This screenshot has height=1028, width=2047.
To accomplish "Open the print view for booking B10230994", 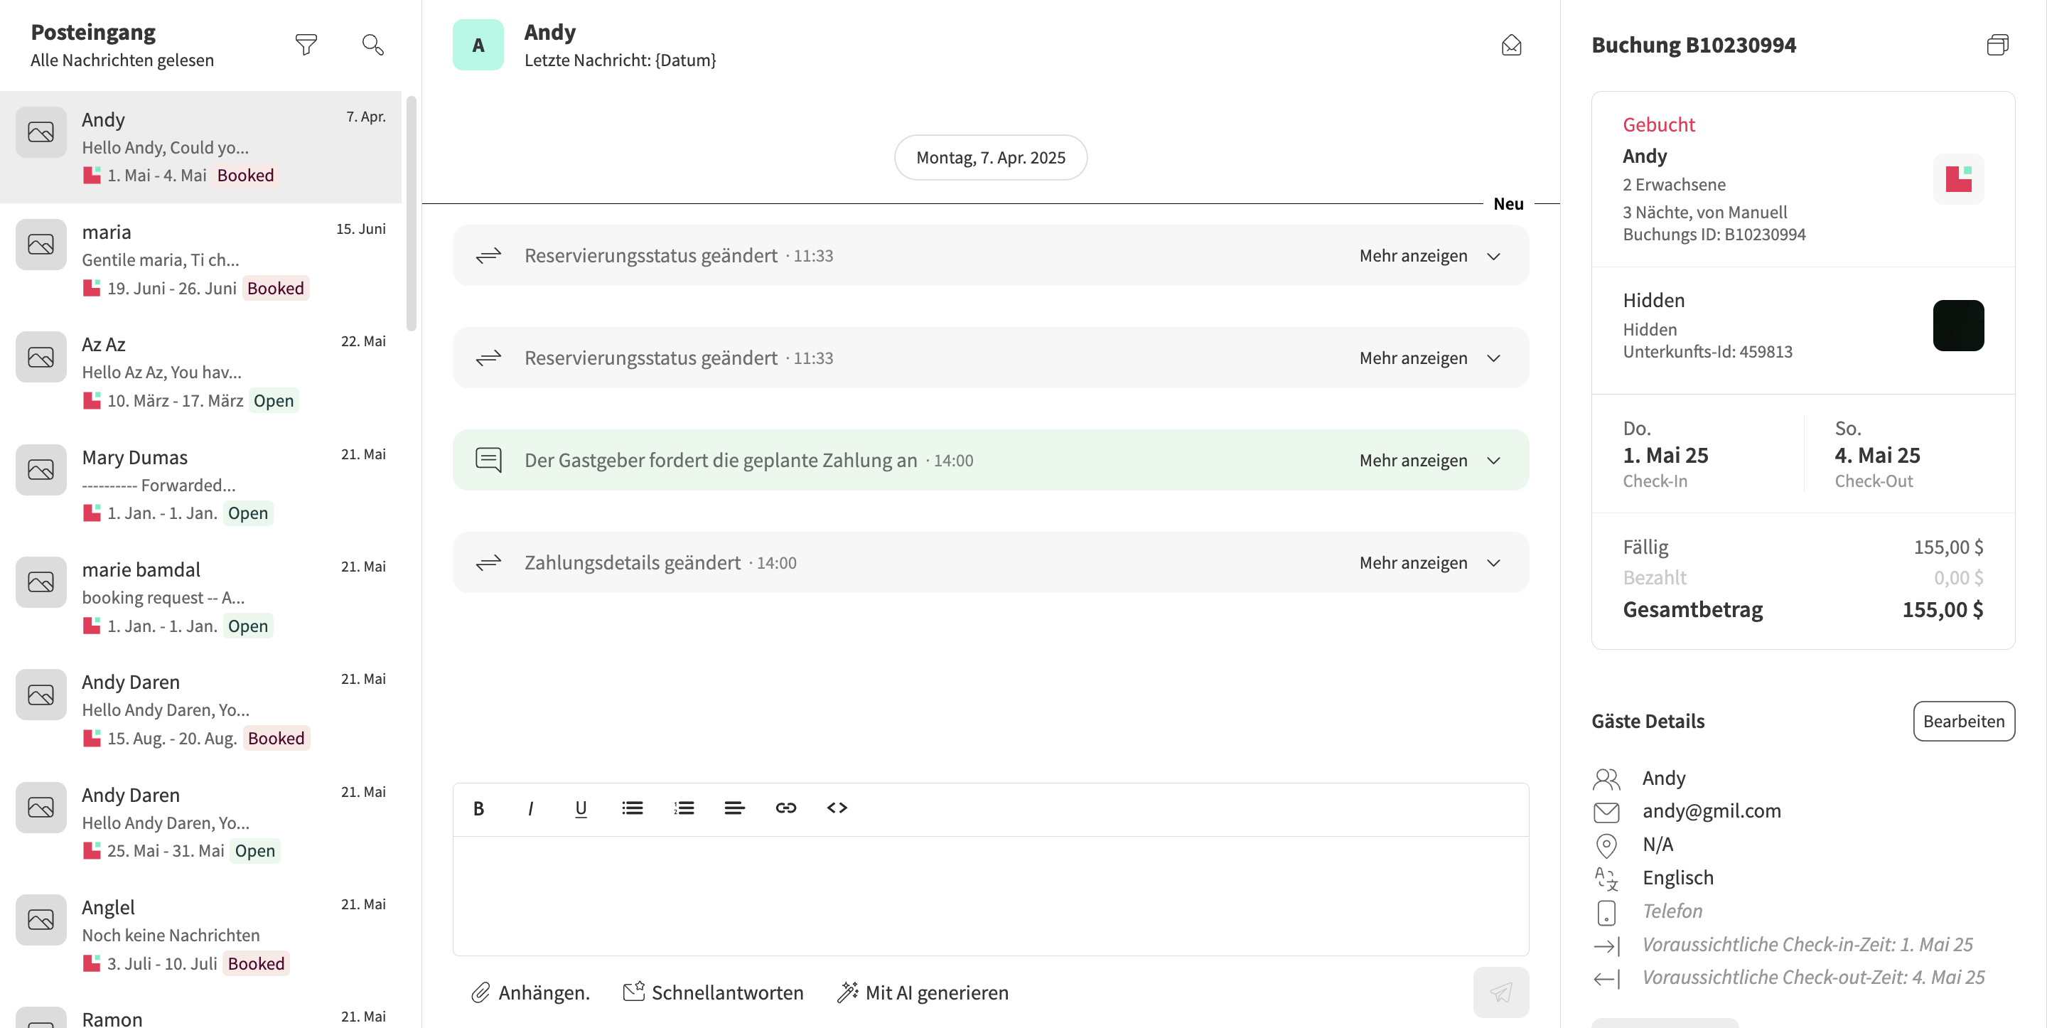I will pos(1998,45).
